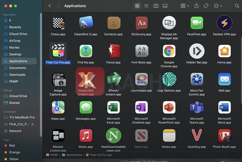
Task: Click Microsoft Teams.app icon
Action: 197,107
